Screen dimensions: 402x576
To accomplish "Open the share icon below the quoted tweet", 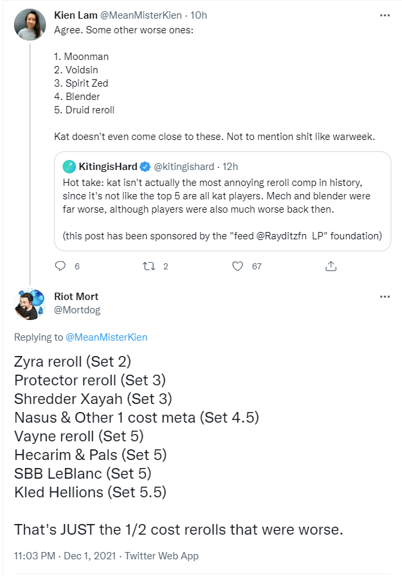I will 331,265.
